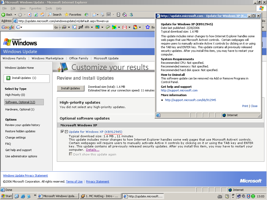Image resolution: width=267 pixels, height=200 pixels.
Task: Click the page icon in address bar
Action: [15, 21]
